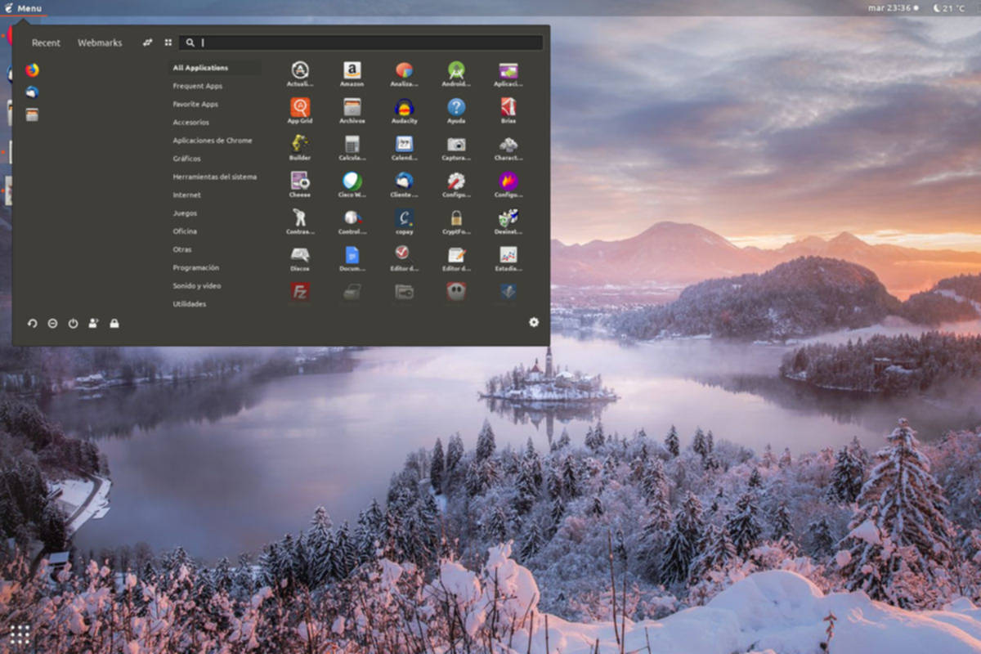Switch to the Recent tab
981x654 pixels.
pos(45,43)
